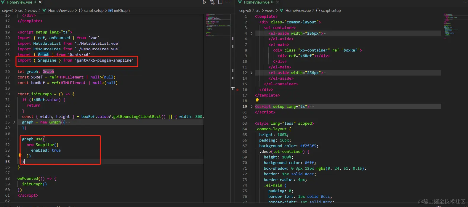Click line number 55 in the left editor
This screenshot has height=207, width=468.
pos(7,162)
